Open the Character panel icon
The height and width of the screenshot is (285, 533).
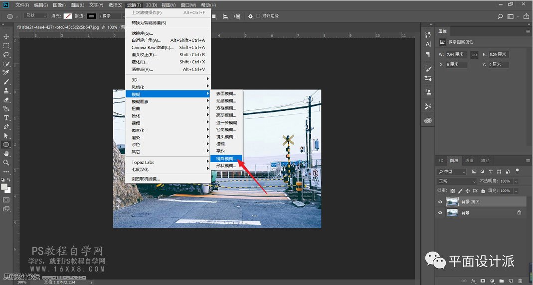(428, 44)
